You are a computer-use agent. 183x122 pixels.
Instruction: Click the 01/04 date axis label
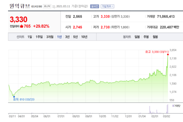click(142, 117)
